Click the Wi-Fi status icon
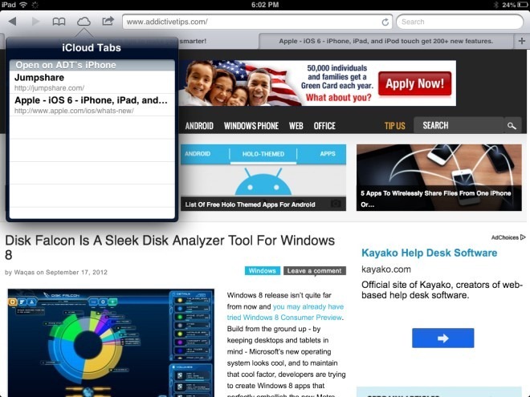This screenshot has width=530, height=397. tap(23, 5)
